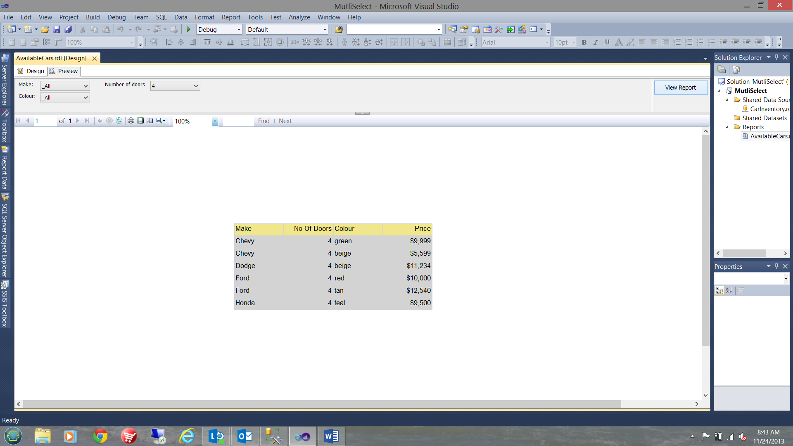Click the Page Setup icon in report toolbar
793x446 pixels.
(x=150, y=121)
